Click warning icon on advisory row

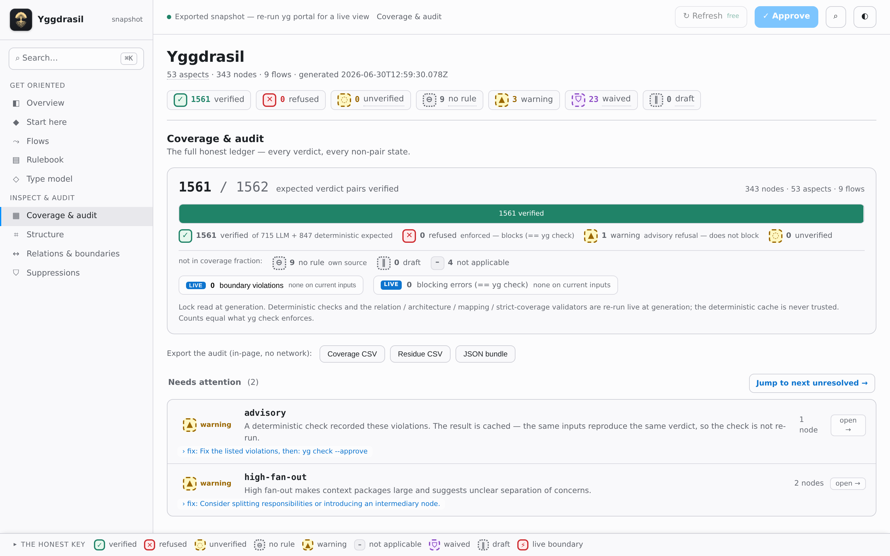[190, 425]
